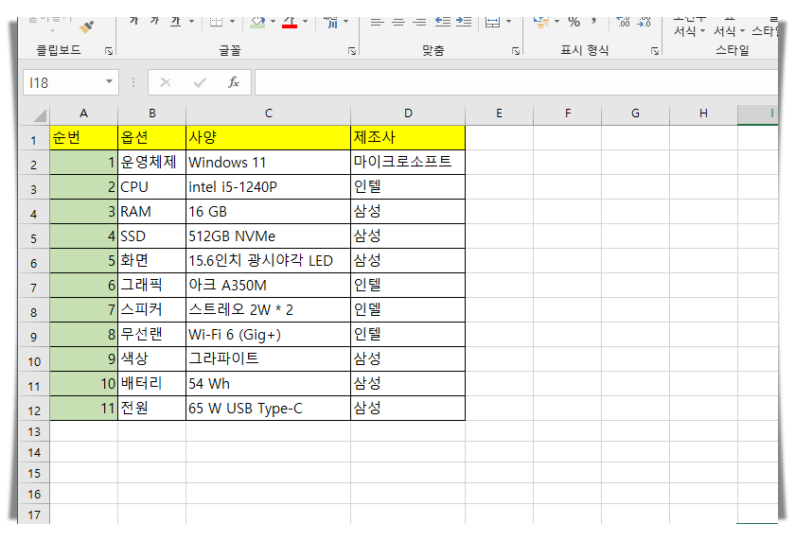Screen dimensions: 795x541
Task: Apply comma style format
Action: [x=593, y=20]
